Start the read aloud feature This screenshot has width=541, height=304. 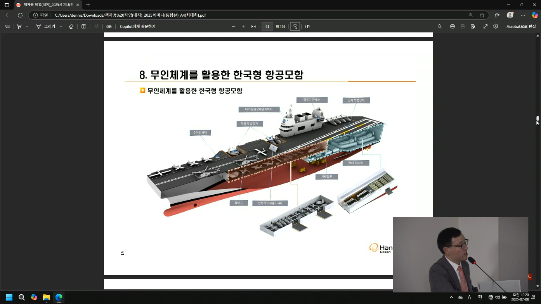pos(96,26)
